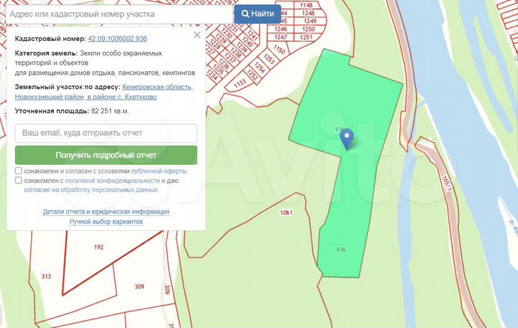
Task: Select map parcel labeled 1249
Action: pos(310,21)
